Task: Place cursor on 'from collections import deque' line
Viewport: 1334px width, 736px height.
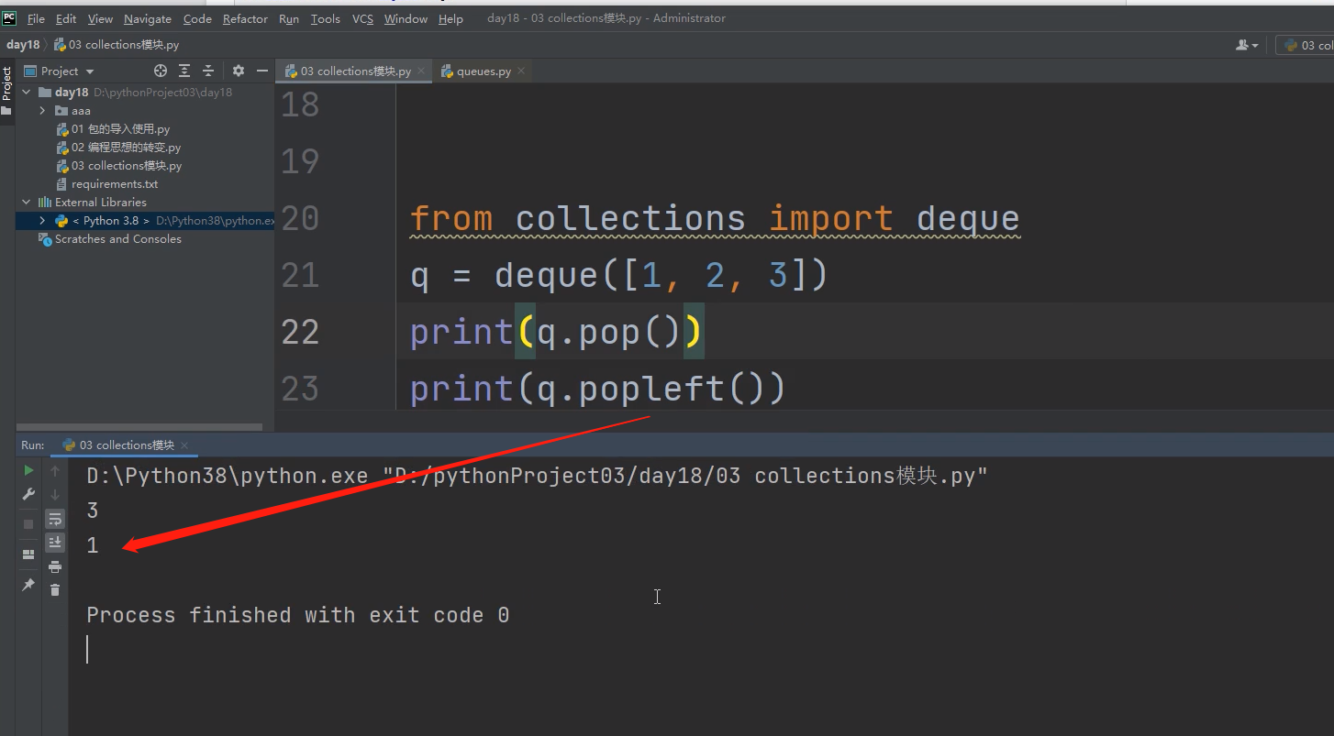Action: pos(715,219)
